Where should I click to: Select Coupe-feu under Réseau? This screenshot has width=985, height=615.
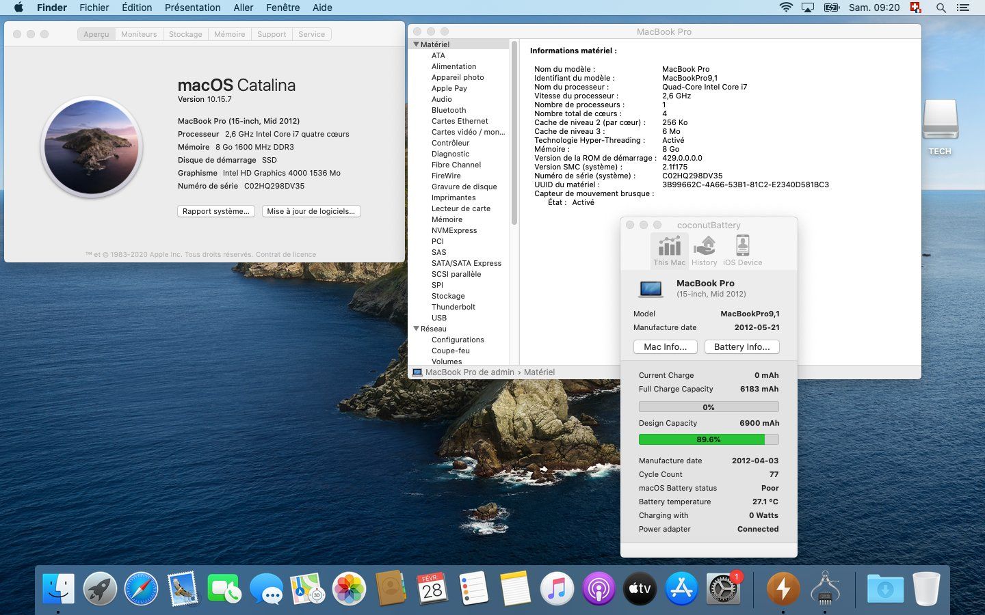click(451, 351)
